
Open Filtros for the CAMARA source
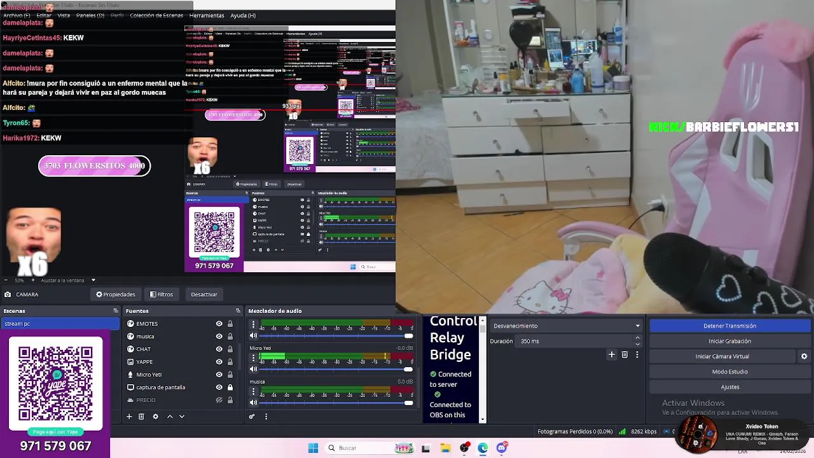tap(162, 295)
